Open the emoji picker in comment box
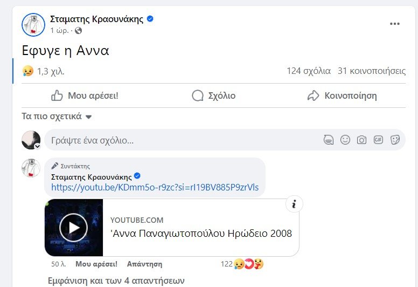 click(x=345, y=140)
